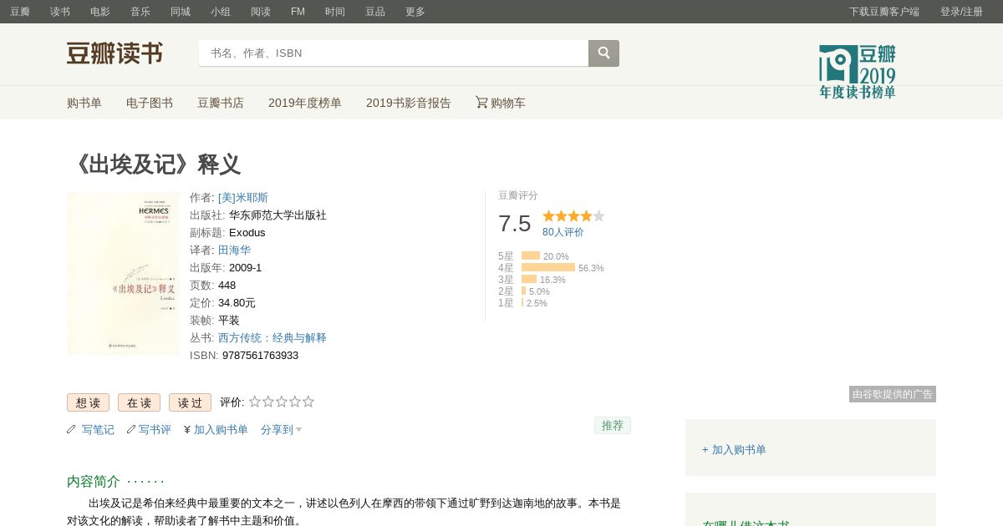Viewport: 1003px width, 526px height.
Task: Rate the book two stars
Action: click(268, 402)
